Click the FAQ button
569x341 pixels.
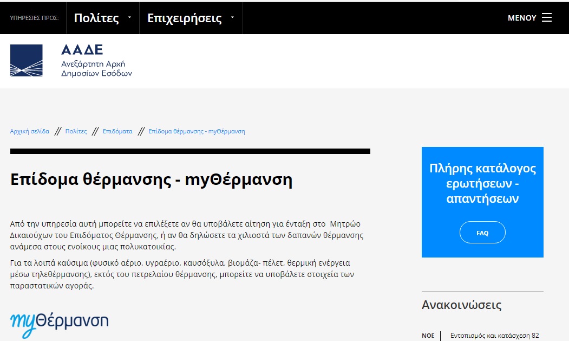coord(482,233)
